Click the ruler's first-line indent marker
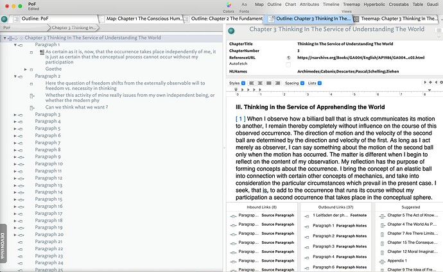Viewport: 443px width, 272px height. click(236, 89)
